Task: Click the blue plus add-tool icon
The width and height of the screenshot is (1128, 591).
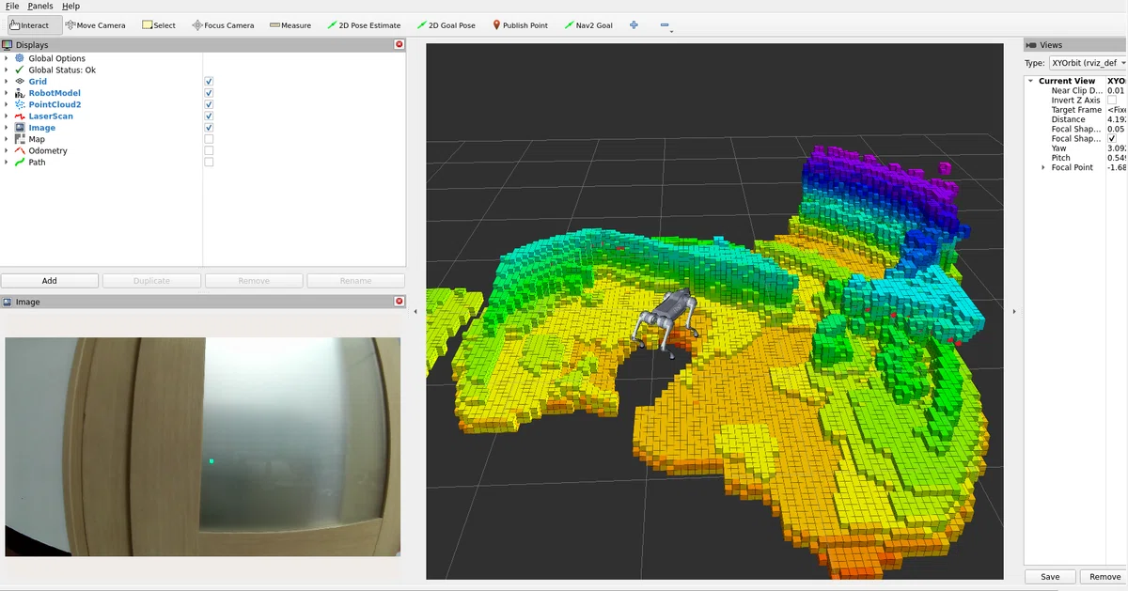Action: click(x=634, y=25)
